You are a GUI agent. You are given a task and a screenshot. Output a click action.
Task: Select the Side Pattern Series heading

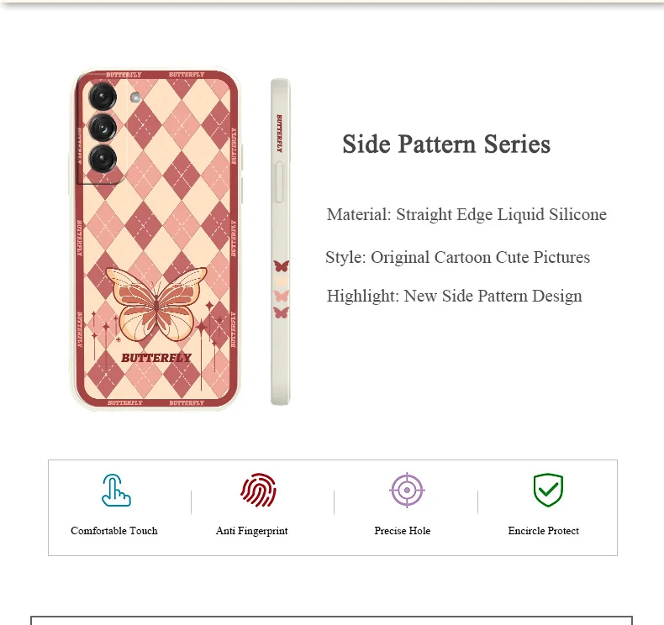click(x=446, y=144)
